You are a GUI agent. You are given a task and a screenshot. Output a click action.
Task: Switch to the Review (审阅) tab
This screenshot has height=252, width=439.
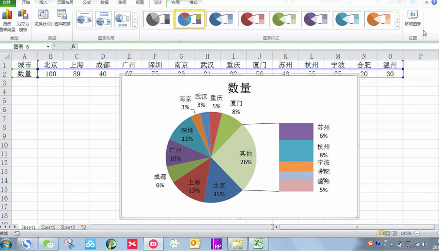[122, 2]
